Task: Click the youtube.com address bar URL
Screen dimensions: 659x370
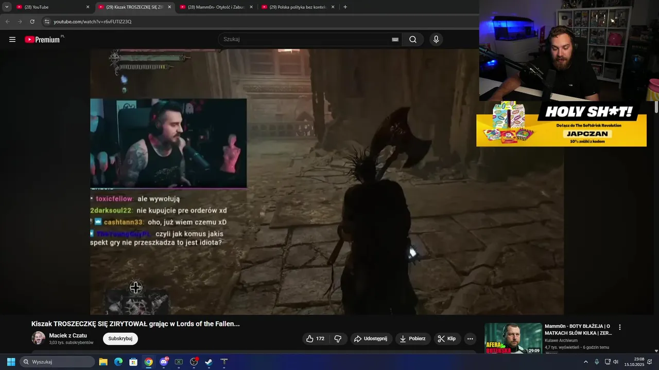Action: tap(93, 22)
